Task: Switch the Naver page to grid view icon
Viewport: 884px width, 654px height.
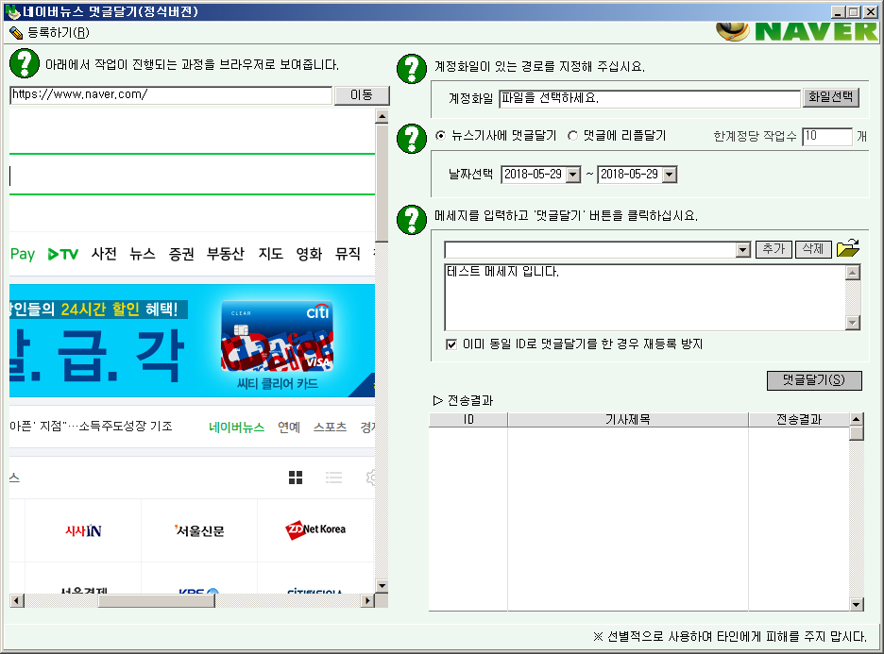Action: tap(296, 478)
